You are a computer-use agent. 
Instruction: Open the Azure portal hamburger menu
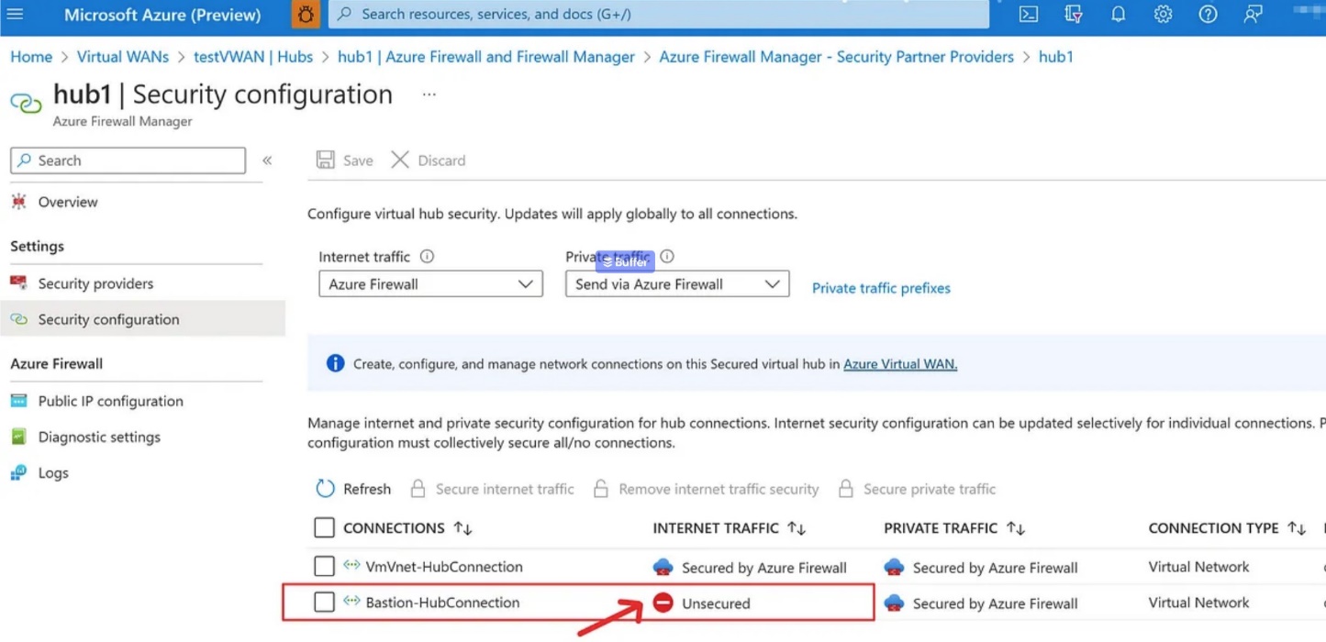point(16,15)
